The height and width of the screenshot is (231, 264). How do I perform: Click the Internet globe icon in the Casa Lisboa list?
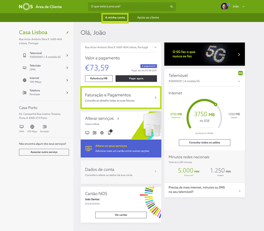[25, 80]
